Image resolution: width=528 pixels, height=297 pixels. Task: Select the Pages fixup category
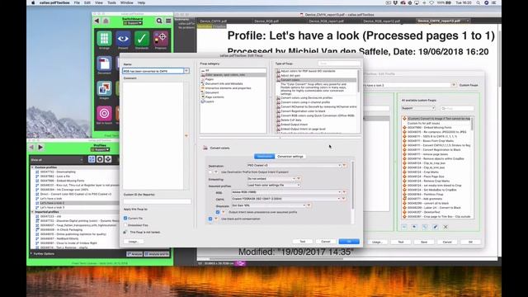209,79
